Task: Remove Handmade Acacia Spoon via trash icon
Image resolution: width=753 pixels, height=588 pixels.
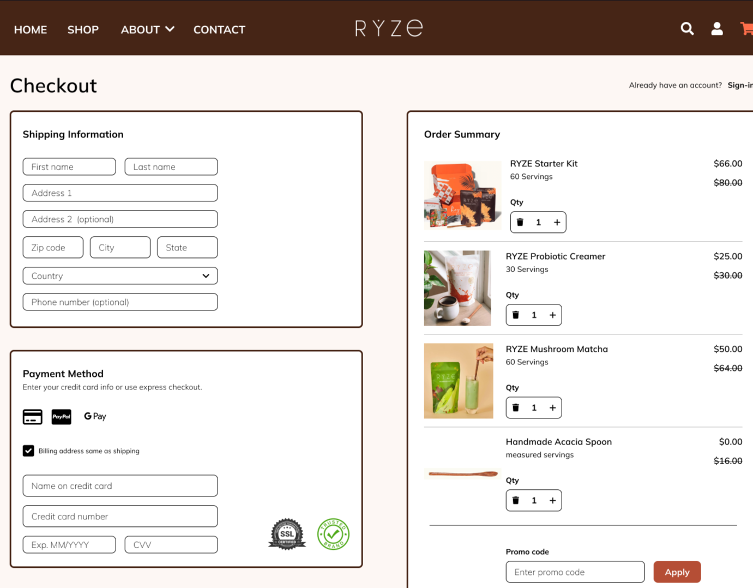Action: click(x=516, y=500)
